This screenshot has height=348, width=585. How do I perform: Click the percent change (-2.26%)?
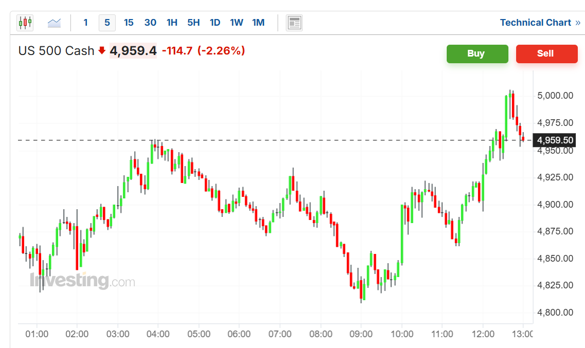(x=221, y=51)
